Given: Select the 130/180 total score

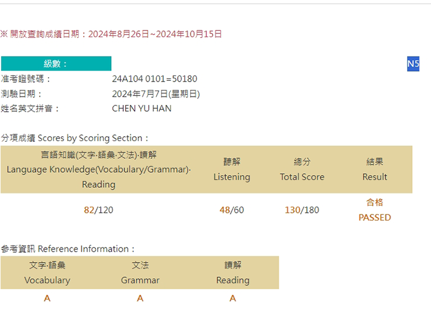Looking at the screenshot, I should (x=302, y=210).
